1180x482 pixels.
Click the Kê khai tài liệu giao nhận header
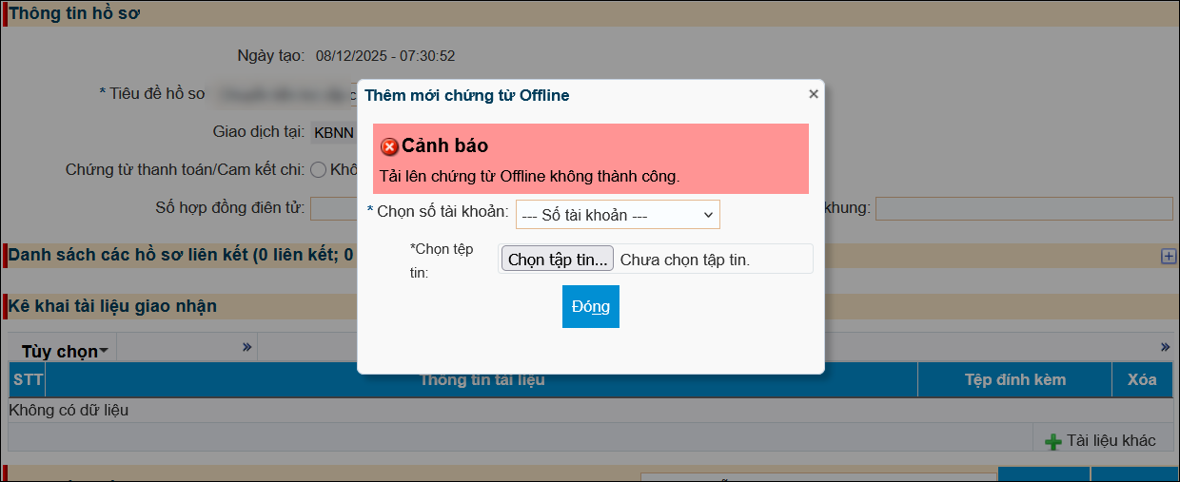113,306
